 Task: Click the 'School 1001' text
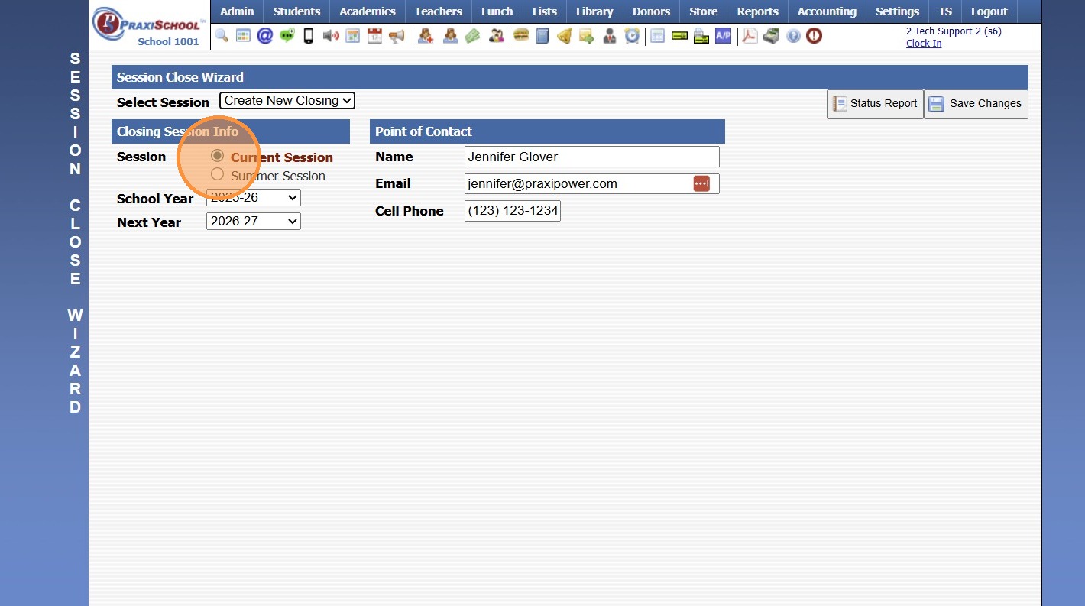tap(168, 42)
